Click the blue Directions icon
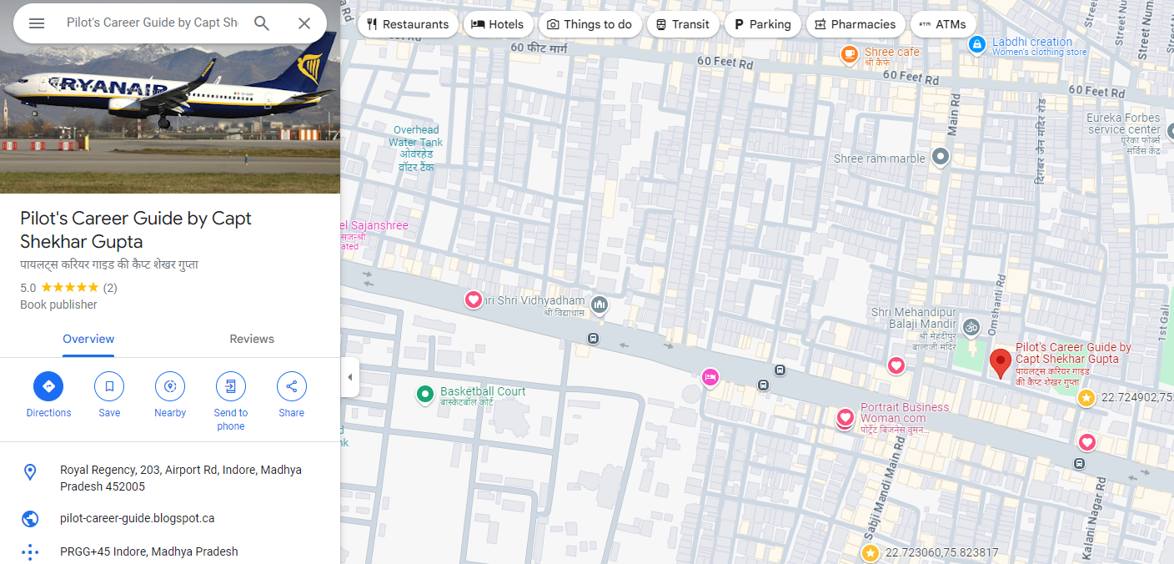 48,386
